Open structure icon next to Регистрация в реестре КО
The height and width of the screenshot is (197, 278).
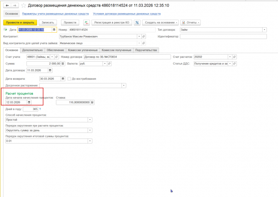(x=137, y=23)
